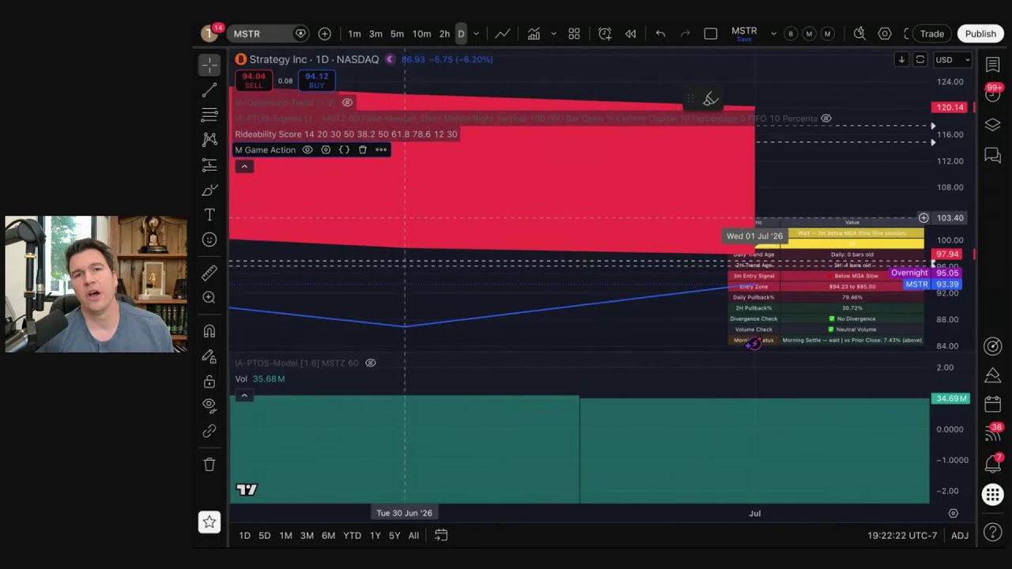Select the All date range
The height and width of the screenshot is (569, 1012).
tap(413, 536)
